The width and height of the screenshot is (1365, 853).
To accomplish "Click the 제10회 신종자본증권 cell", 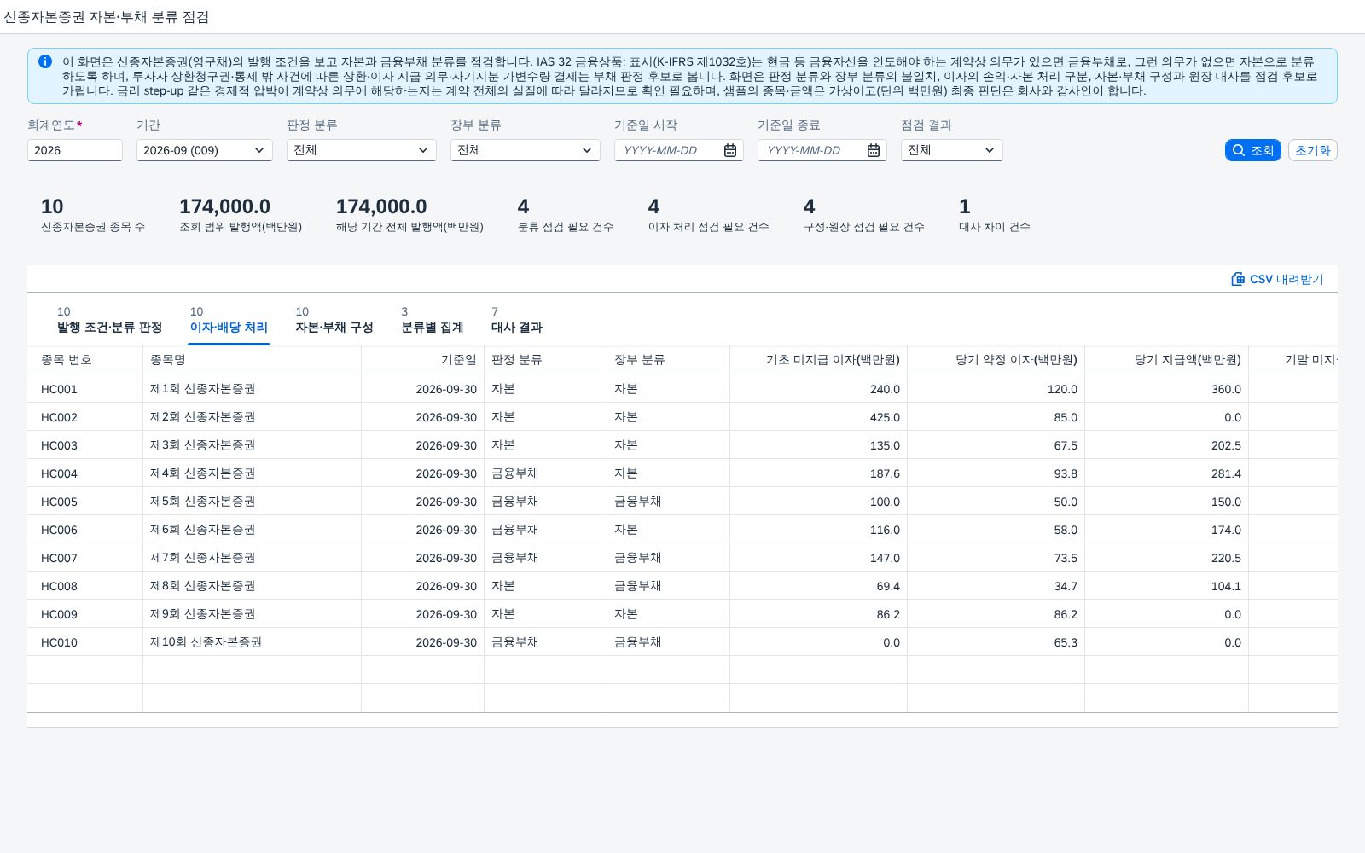I will (253, 642).
